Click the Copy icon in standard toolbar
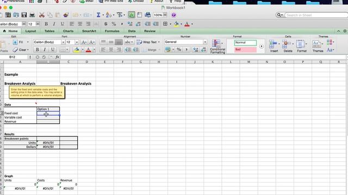This screenshot has width=348, height=195. pos(49,15)
